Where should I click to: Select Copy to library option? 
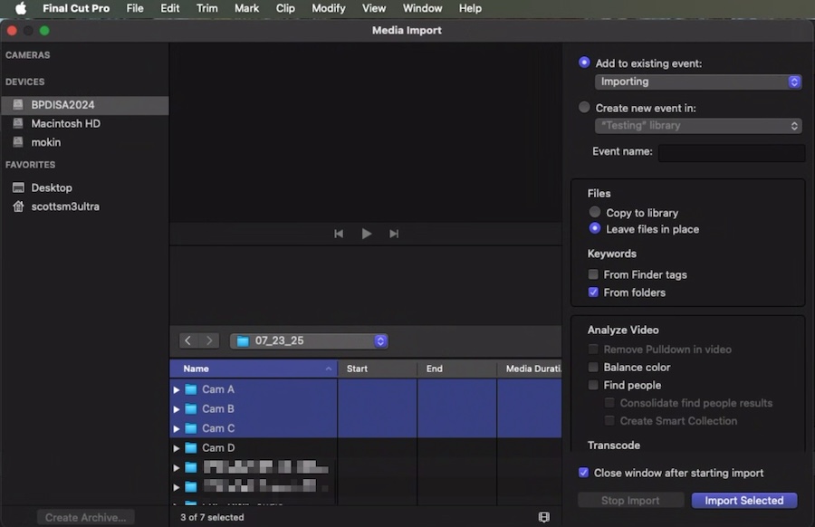click(x=595, y=212)
